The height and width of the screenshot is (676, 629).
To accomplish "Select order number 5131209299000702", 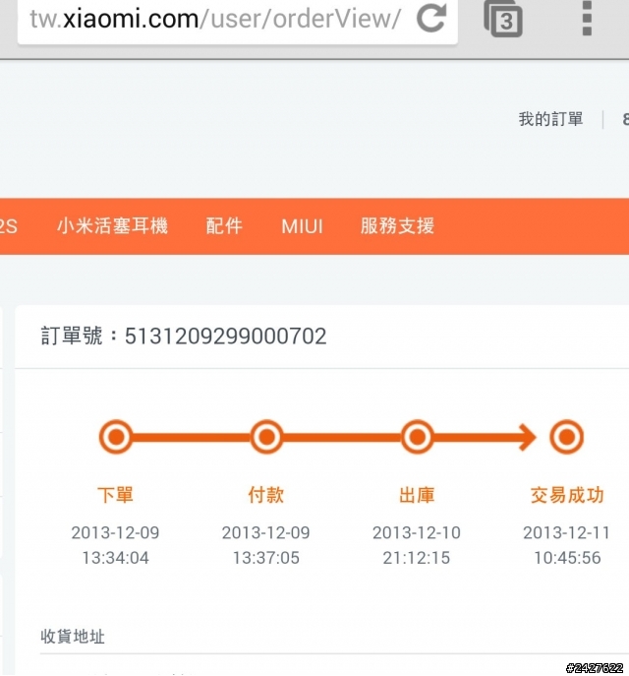I will (226, 337).
